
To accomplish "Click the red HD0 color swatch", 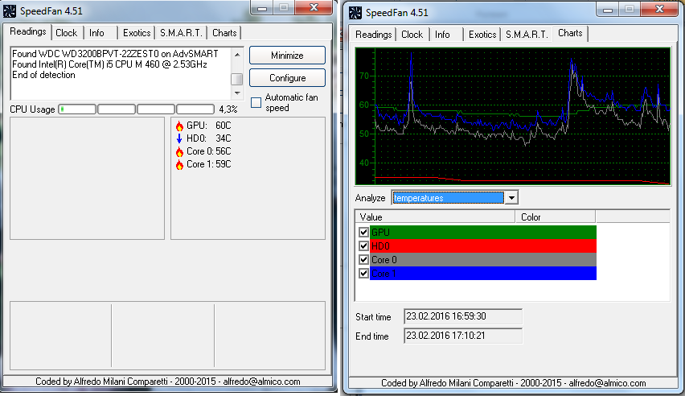I will click(482, 246).
